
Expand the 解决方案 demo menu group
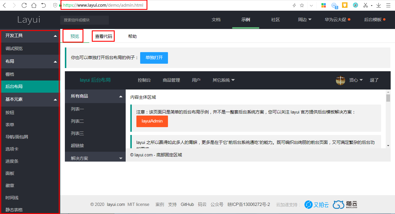coord(95,157)
